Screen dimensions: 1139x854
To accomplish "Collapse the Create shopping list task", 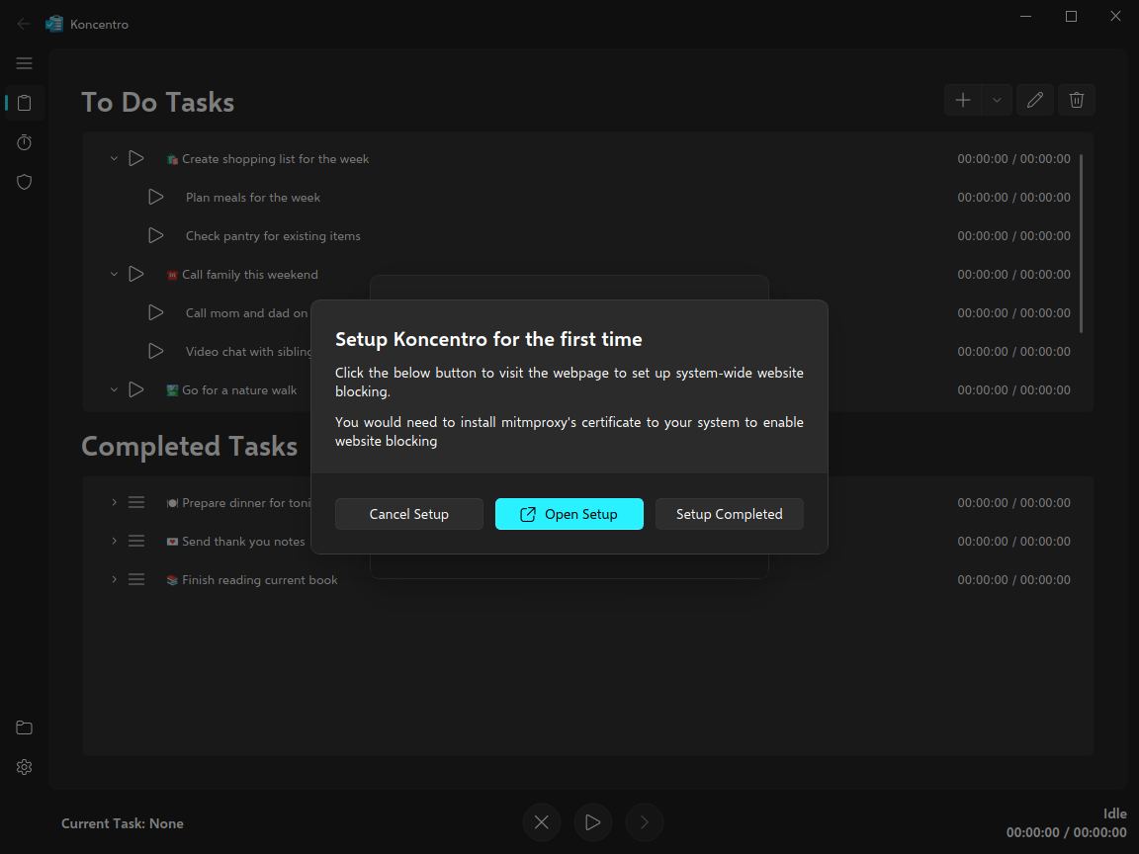I will pos(114,158).
